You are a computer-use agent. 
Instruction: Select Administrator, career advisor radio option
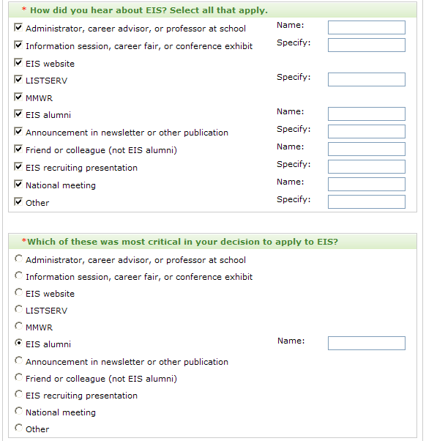click(18, 259)
